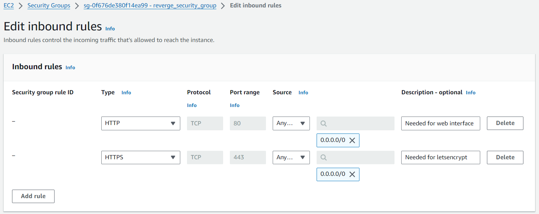Remove the 0.0.0.0/0 tag from HTTPS rule

[x=352, y=174]
